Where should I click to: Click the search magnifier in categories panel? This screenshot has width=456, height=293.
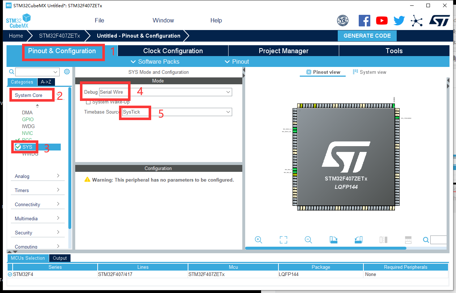click(12, 72)
